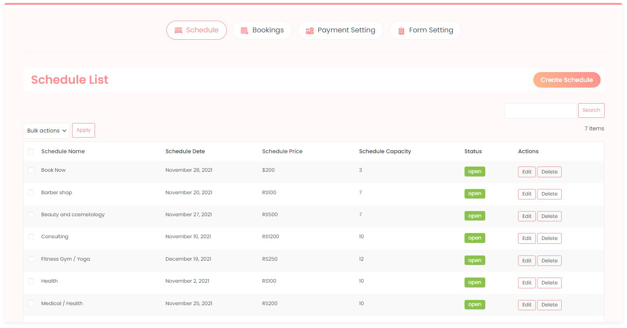Toggle the Consulting row checkbox
Screen dimensions: 627x328
click(x=31, y=237)
